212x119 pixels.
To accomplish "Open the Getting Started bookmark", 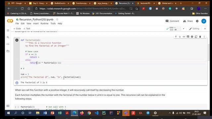I will coord(125,13).
